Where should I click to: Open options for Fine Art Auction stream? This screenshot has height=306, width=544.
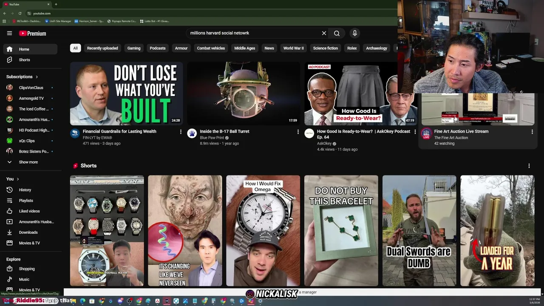point(532,132)
